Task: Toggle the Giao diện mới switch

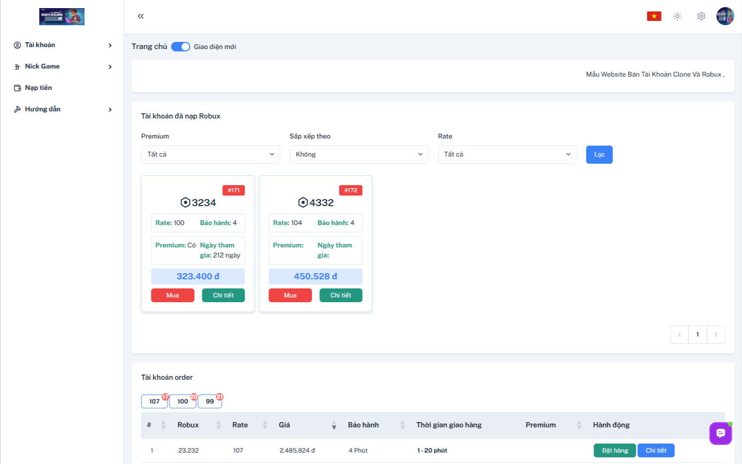Action: tap(180, 46)
